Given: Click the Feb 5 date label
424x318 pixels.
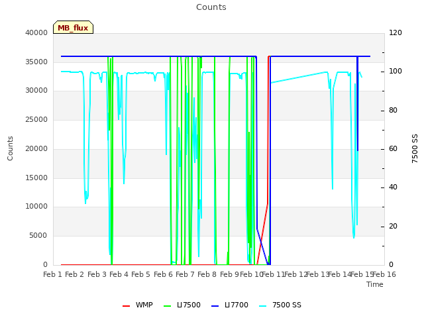Looking at the screenshot, I should point(140,274).
